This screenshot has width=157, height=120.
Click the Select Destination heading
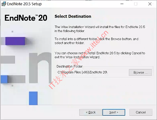pyautogui.click(x=73, y=16)
